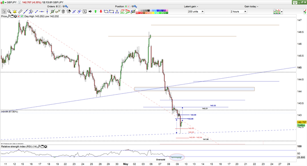Open RSI indicator settings wrench

[x=39, y=147]
